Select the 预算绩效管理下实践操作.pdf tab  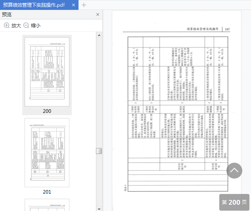pyautogui.click(x=39, y=5)
